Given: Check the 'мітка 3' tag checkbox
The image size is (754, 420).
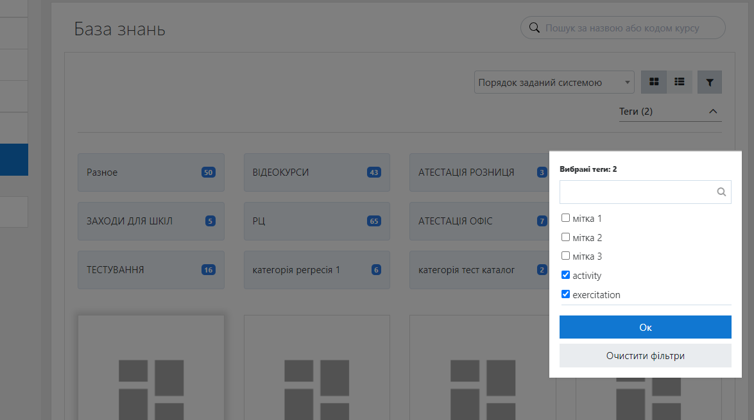Looking at the screenshot, I should [x=565, y=256].
